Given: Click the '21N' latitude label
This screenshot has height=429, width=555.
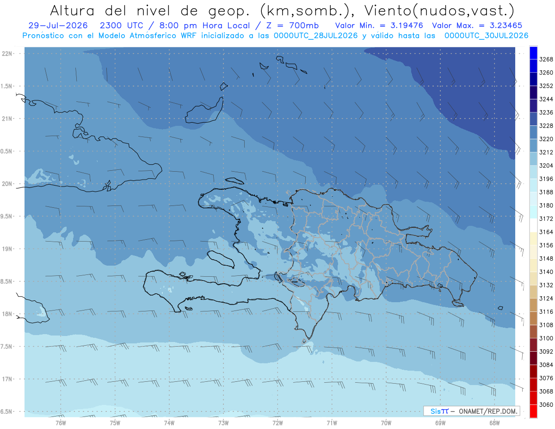Looking at the screenshot, I should coord(7,119).
